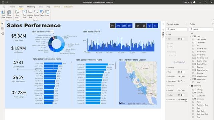Turn on the Lock aspect toggle

click(x=183, y=81)
